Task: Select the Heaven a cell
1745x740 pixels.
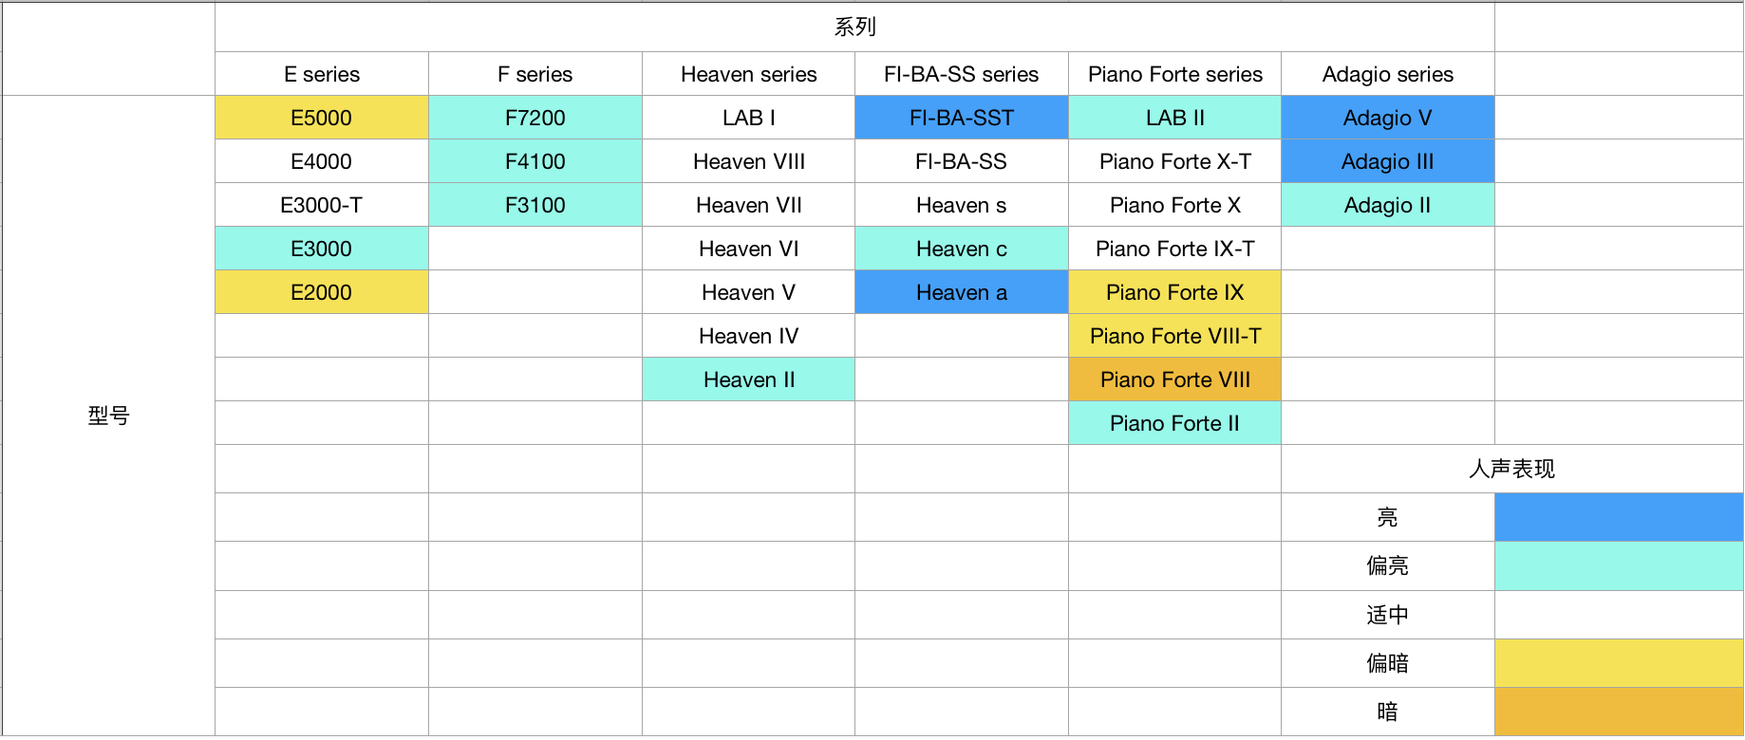Action: point(961,292)
